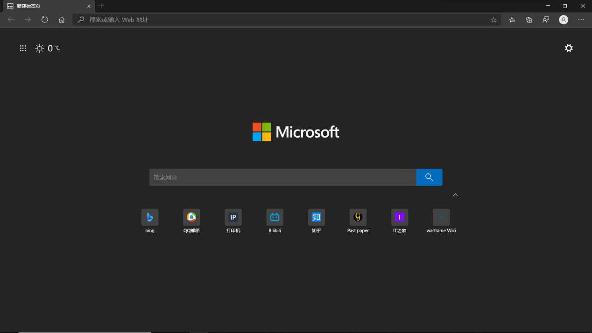
Task: Open the Collections icon
Action: tap(529, 20)
